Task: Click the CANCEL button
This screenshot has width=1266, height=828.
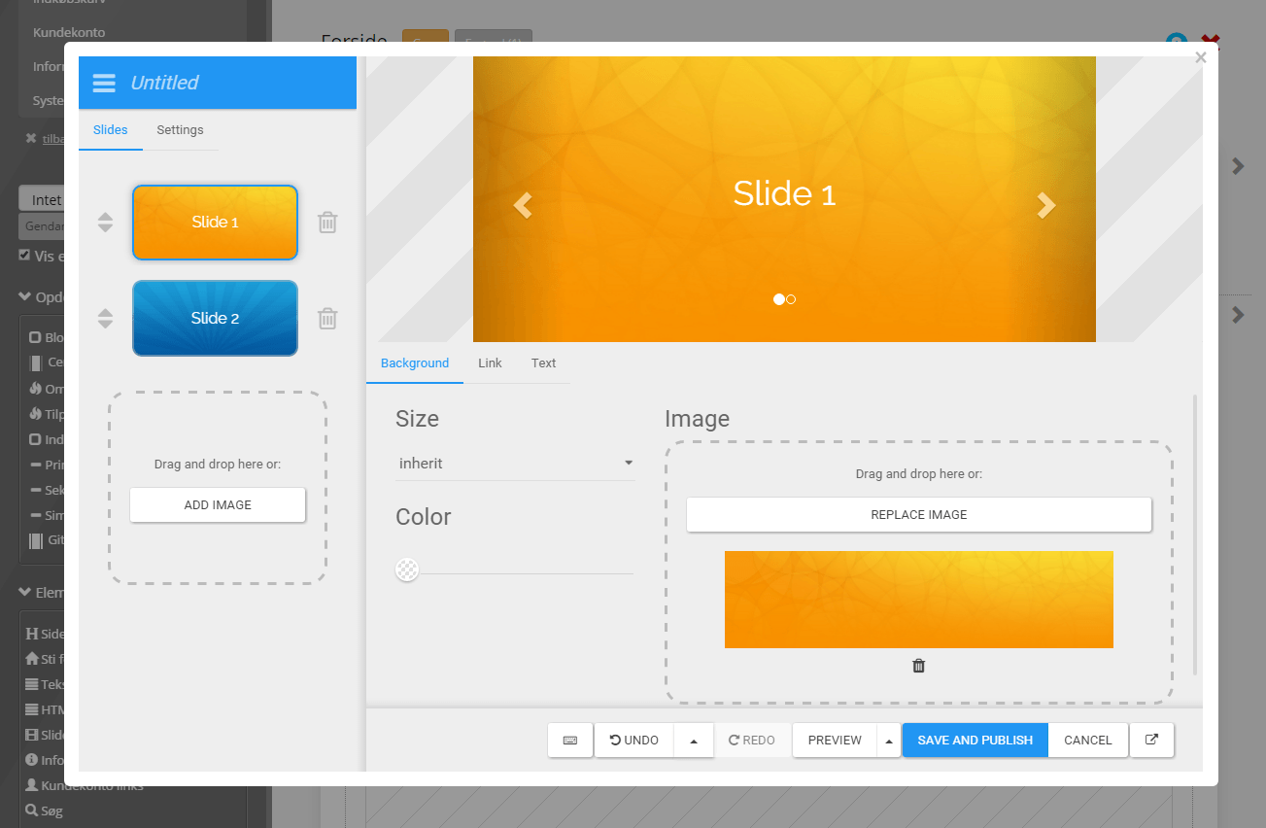Action: tap(1088, 741)
